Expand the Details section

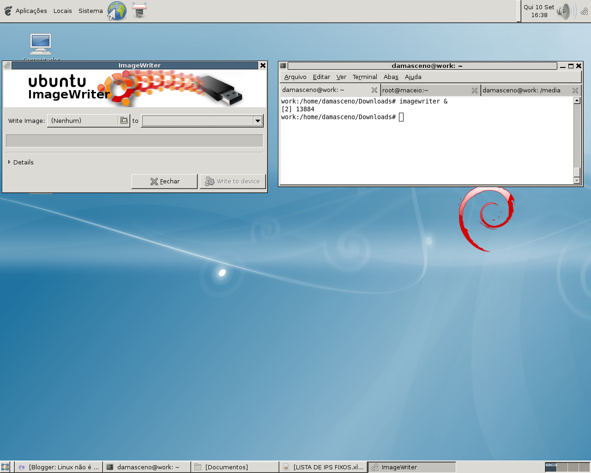click(21, 162)
